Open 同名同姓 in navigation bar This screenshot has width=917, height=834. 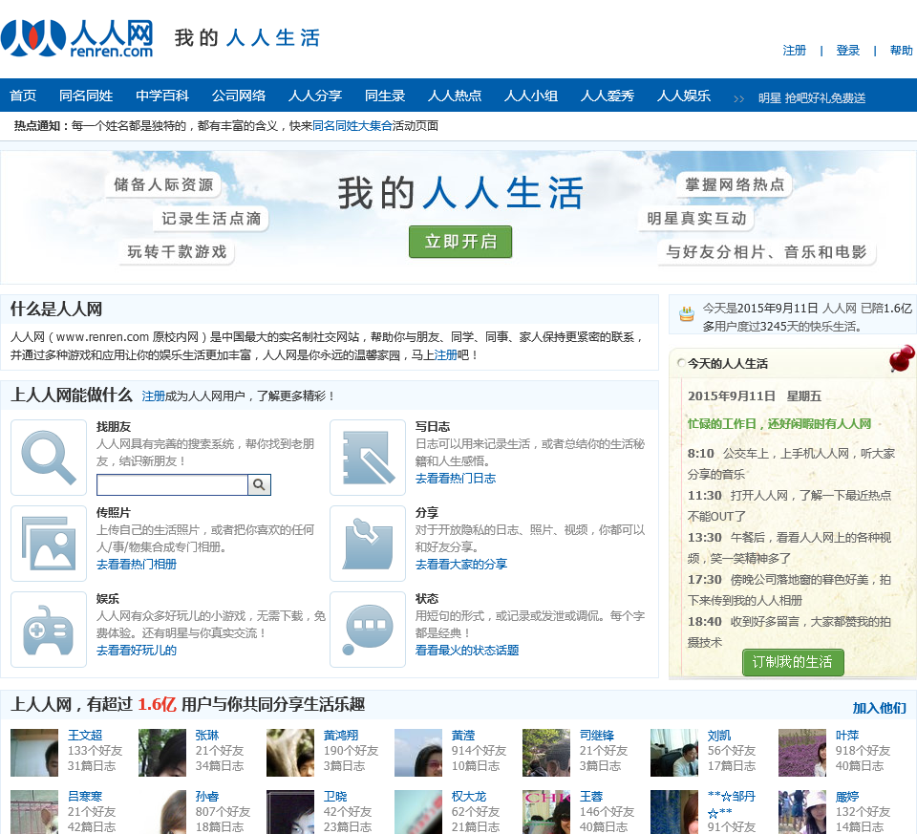(86, 96)
